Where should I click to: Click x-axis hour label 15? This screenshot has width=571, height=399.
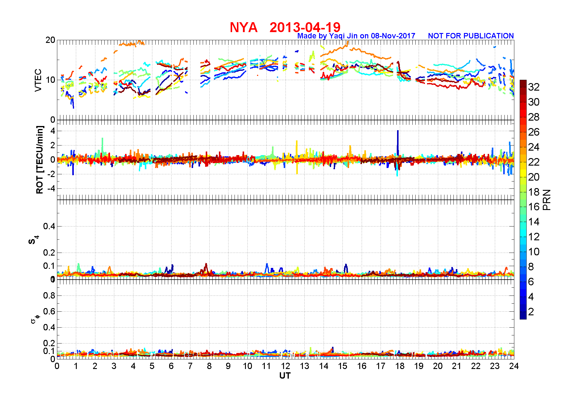(342, 366)
